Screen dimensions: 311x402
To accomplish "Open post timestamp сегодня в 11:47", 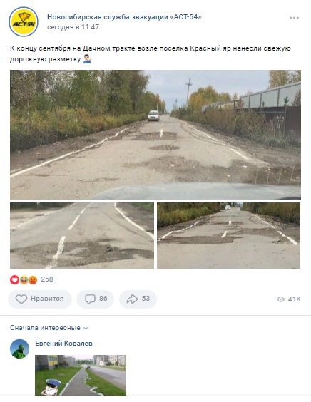I will (73, 27).
